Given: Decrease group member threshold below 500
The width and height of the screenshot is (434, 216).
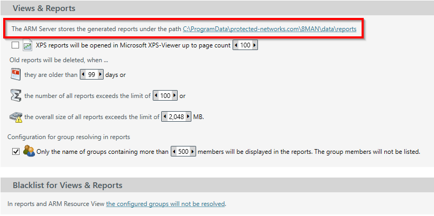Looking at the screenshot, I should coord(174,152).
